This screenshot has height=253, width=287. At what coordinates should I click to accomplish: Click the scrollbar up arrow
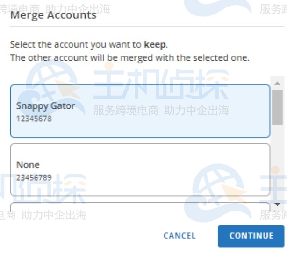277,83
